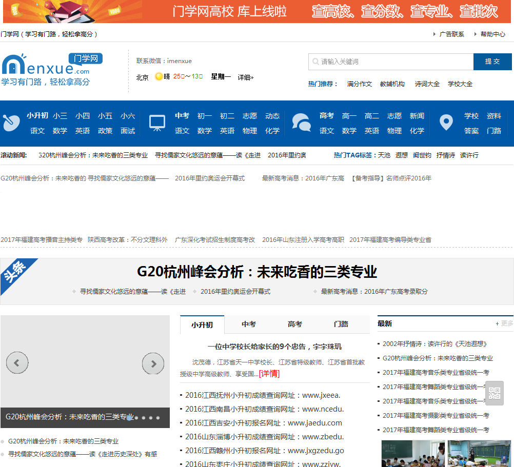Open 诗词大全 hot recommendation

[427, 84]
